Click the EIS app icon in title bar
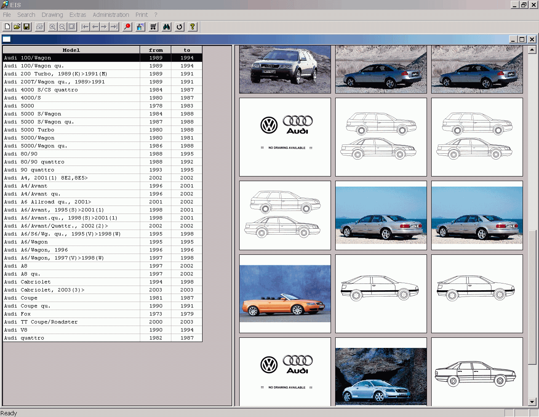Screen dimensions: 539x417 5,5
